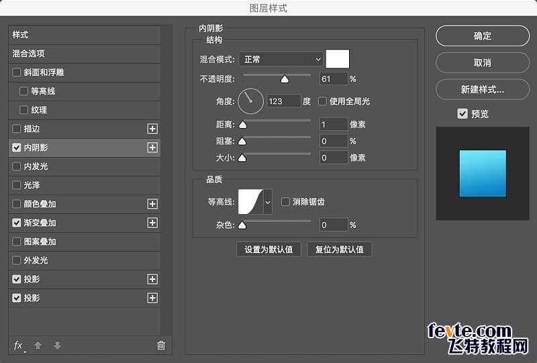Click the angle dial control
Screen dimensions: 537x363
(x=250, y=101)
